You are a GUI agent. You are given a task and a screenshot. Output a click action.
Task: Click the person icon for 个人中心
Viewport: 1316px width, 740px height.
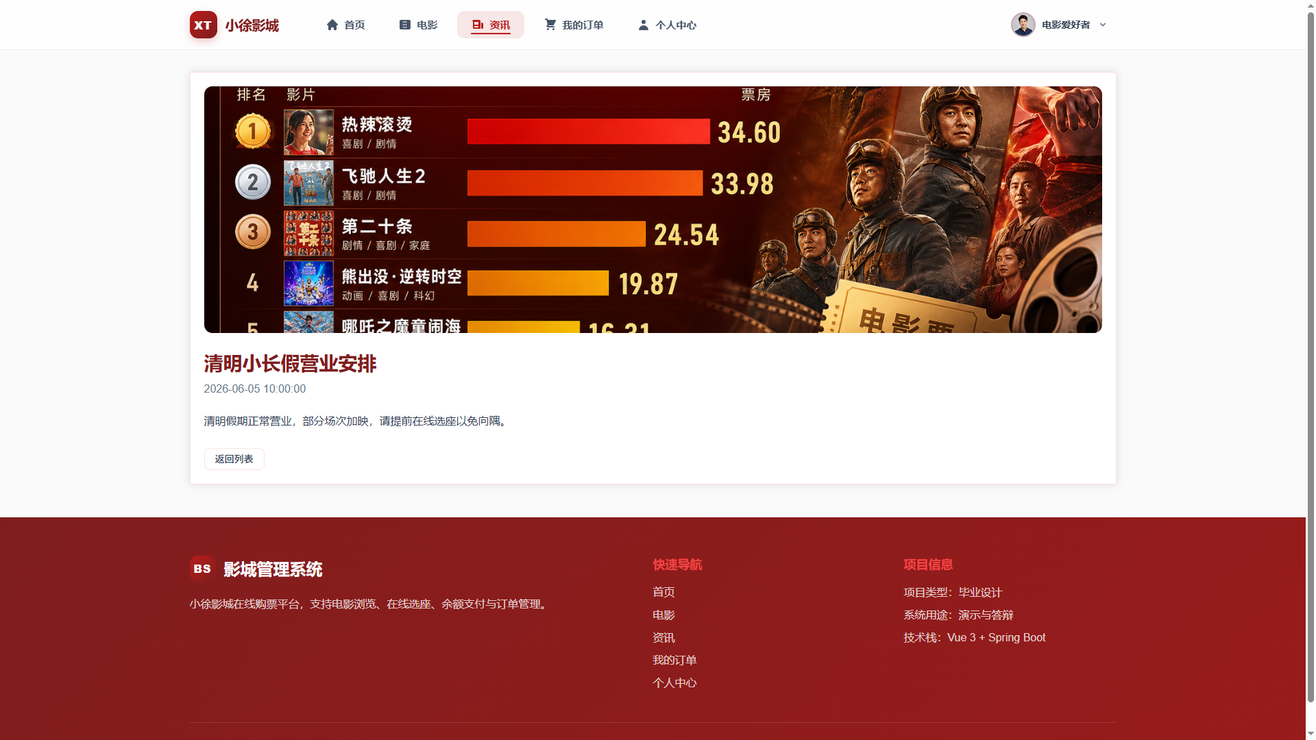tap(644, 25)
